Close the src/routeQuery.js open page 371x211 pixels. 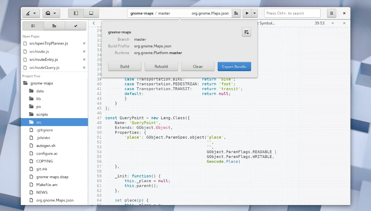point(84,68)
